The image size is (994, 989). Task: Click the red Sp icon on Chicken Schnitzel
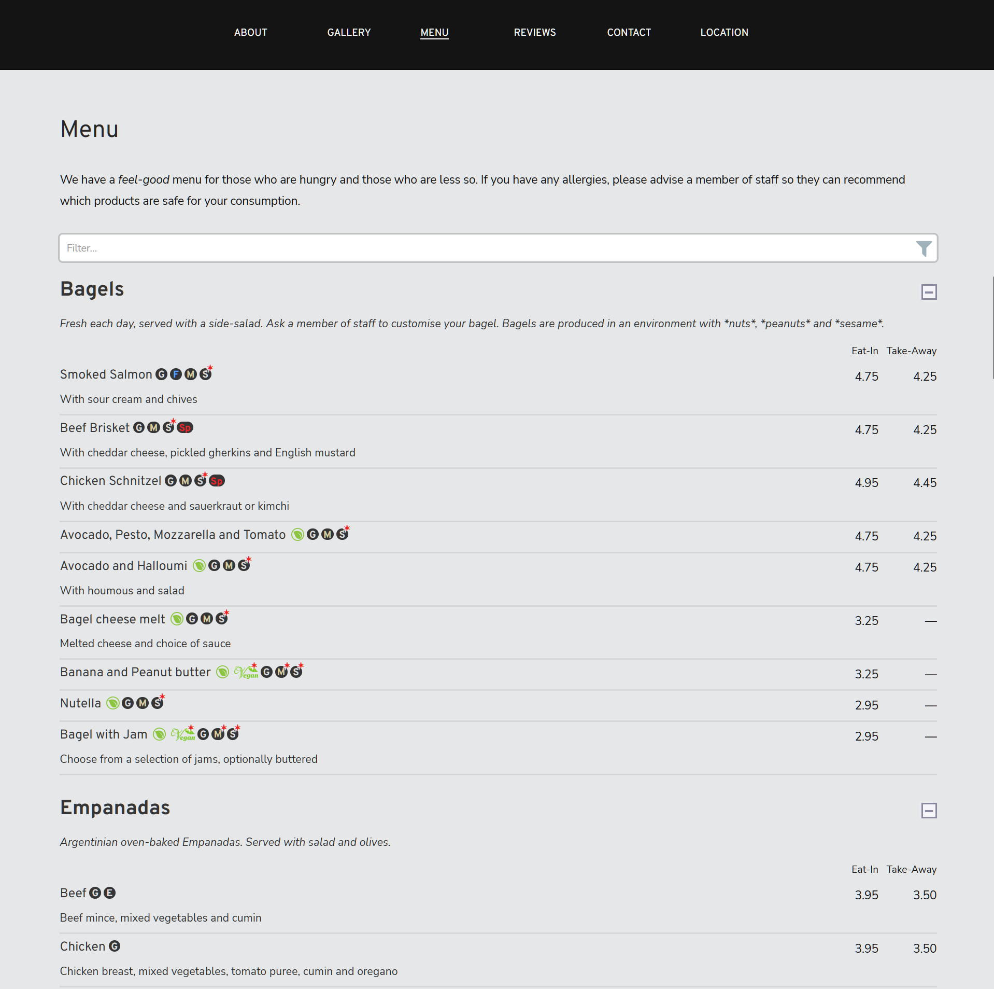pyautogui.click(x=217, y=481)
